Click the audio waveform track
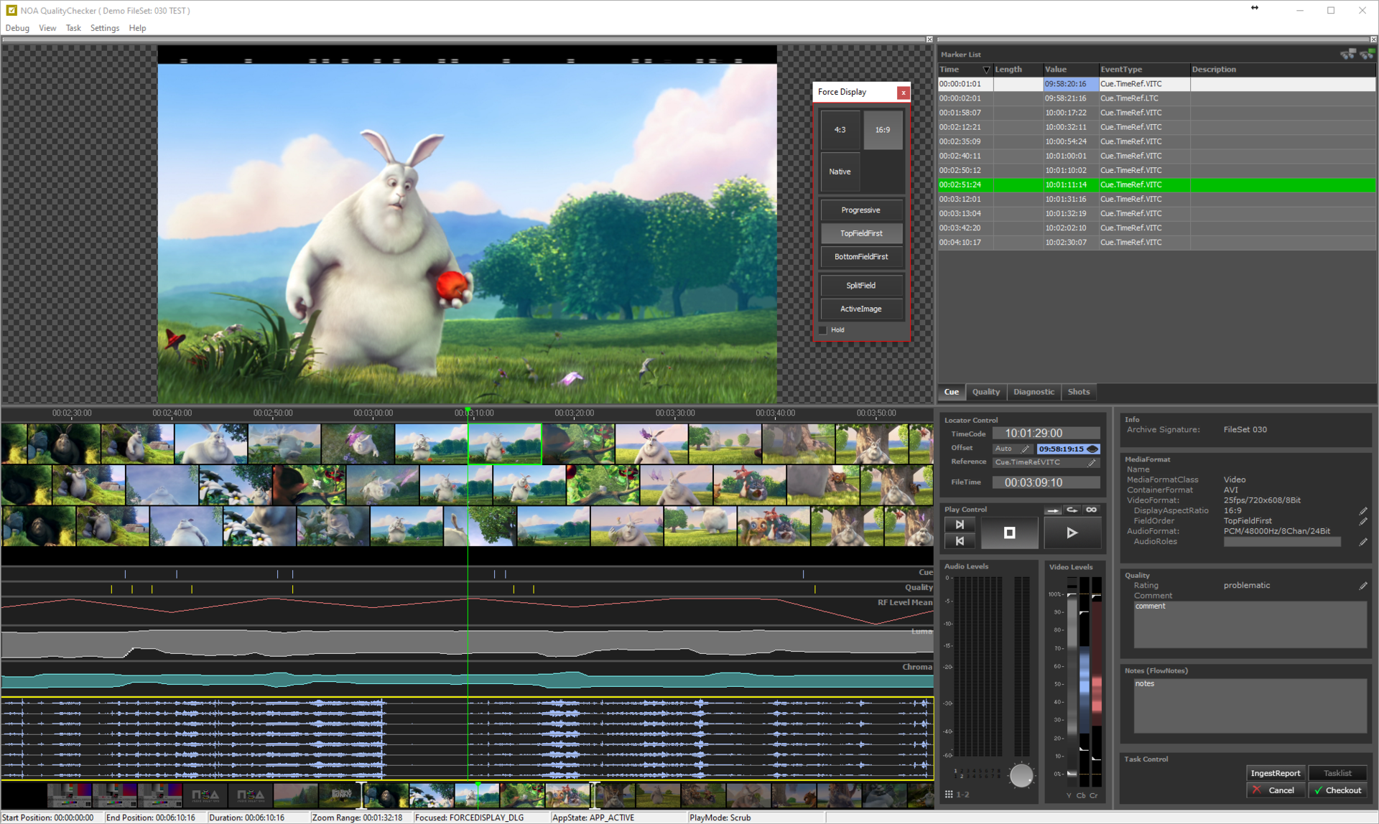1379x824 pixels. pos(467,738)
